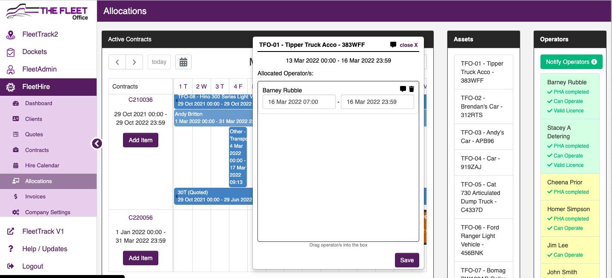Add Item to contract C220056
The image size is (612, 278).
(140, 258)
